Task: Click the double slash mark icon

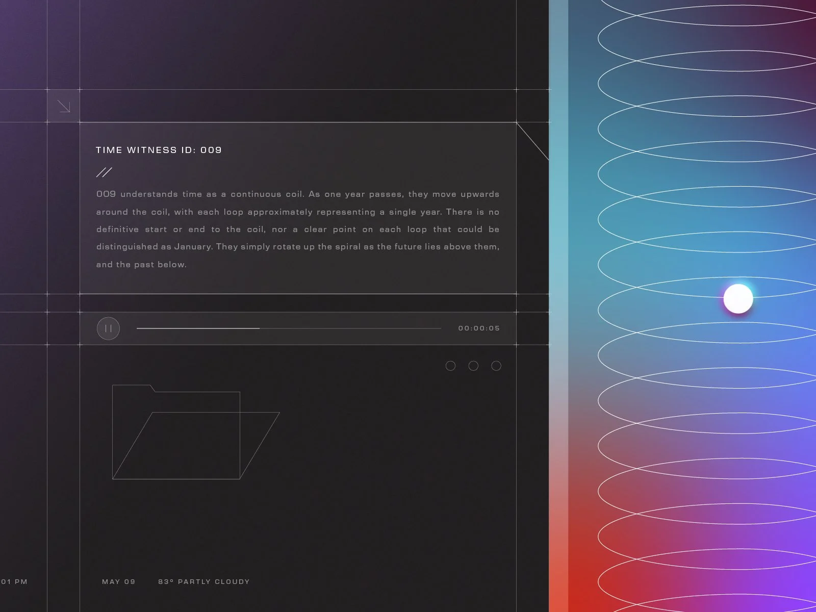Action: coord(104,172)
